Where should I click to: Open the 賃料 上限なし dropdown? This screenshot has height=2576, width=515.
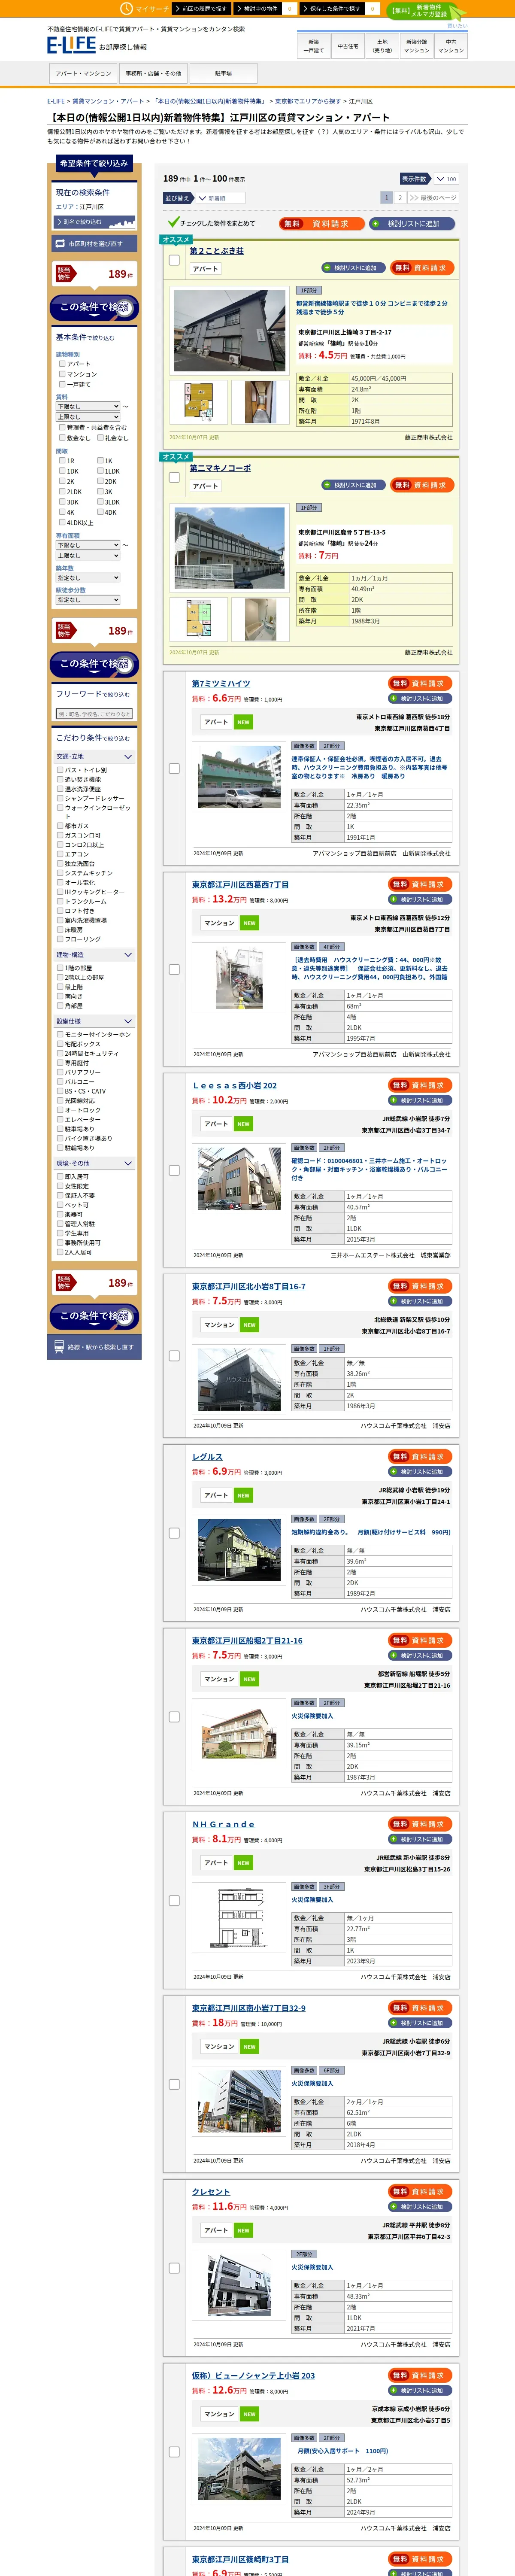[x=88, y=417]
